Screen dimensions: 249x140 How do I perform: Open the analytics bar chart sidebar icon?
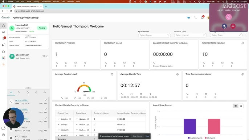4,32
